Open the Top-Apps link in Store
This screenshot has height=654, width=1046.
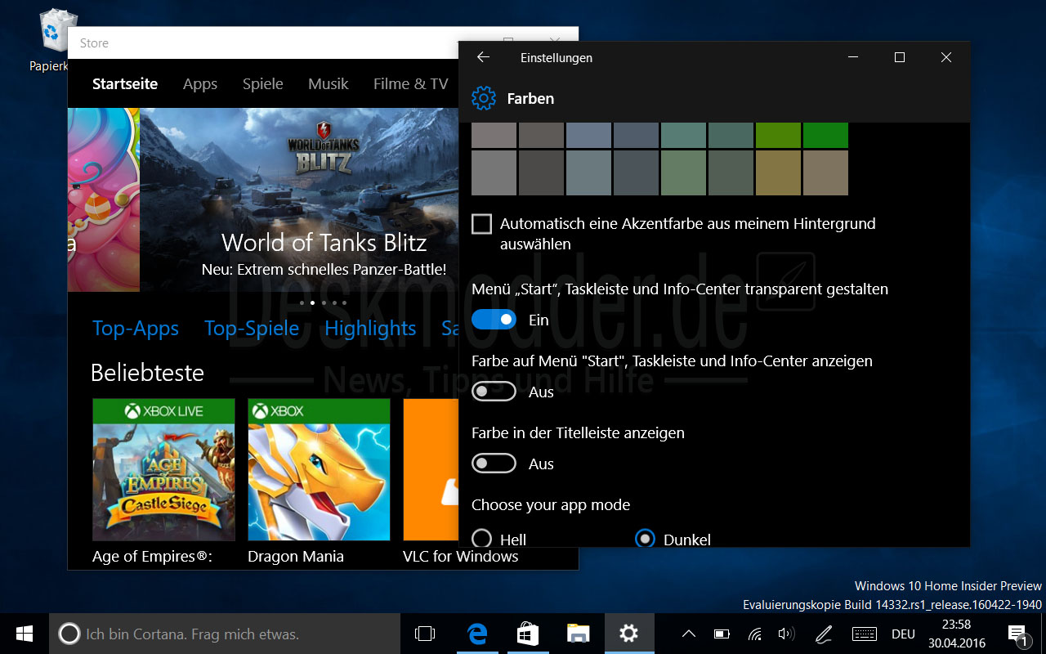coord(136,328)
